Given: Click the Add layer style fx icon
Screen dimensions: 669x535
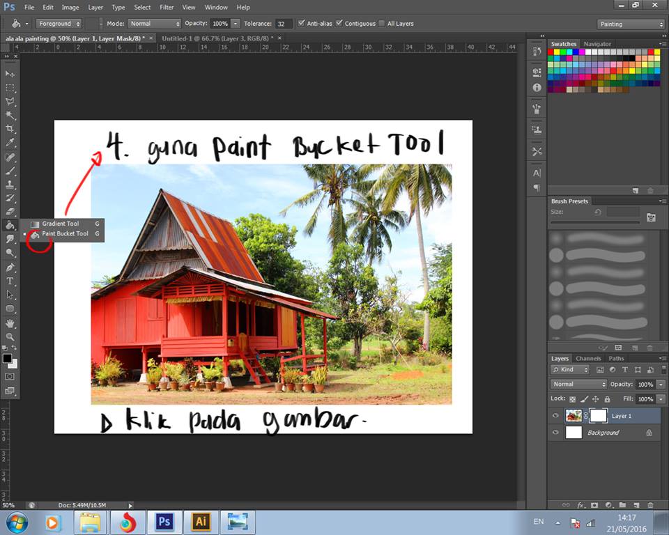Looking at the screenshot, I should click(580, 505).
